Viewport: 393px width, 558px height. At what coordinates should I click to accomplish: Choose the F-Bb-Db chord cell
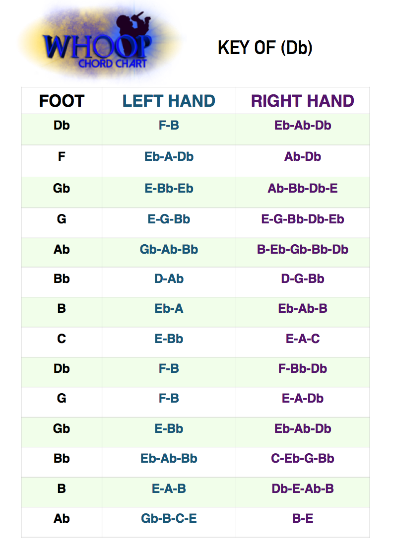(x=303, y=369)
